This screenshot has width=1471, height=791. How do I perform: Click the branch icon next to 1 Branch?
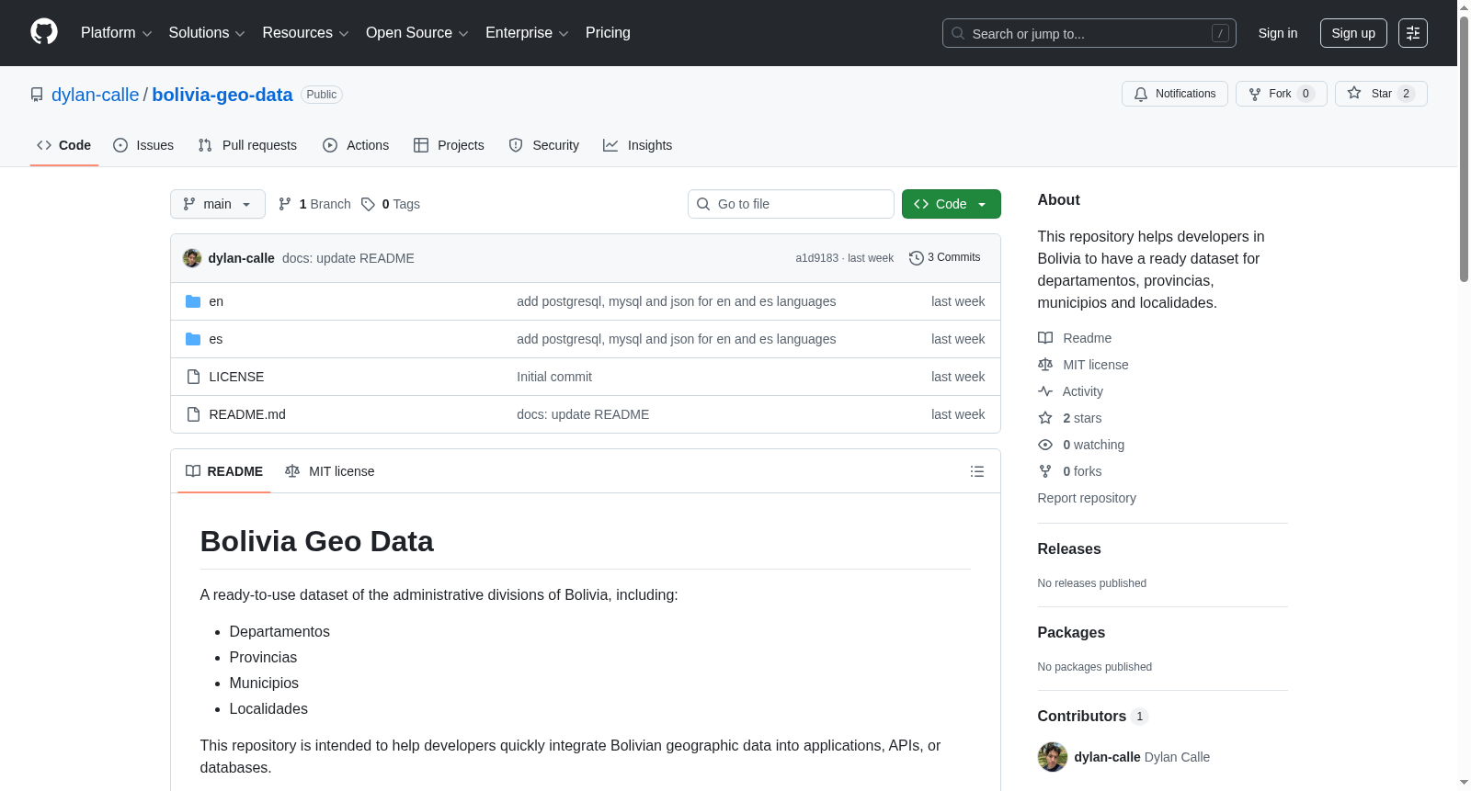(285, 204)
